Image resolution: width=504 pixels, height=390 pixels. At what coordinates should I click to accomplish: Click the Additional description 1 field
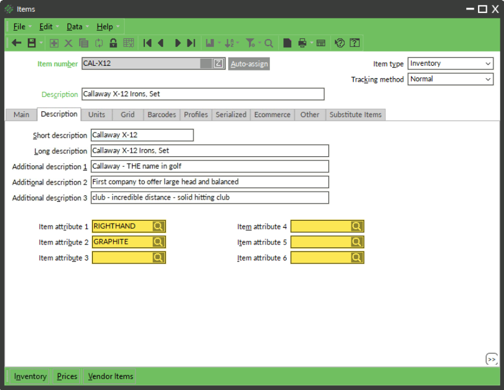209,166
